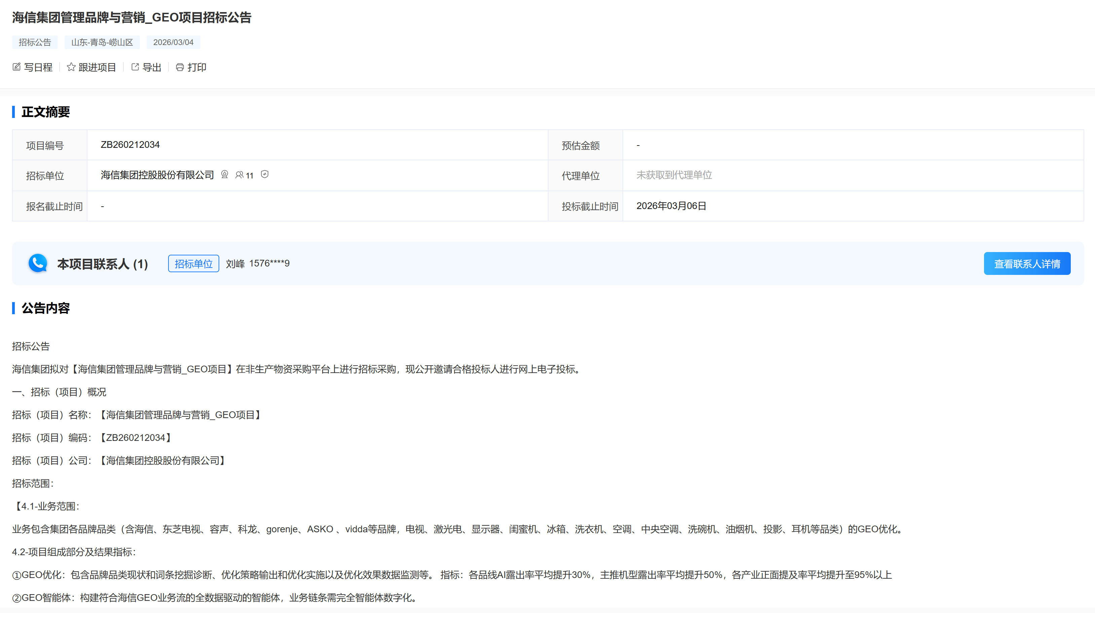This screenshot has width=1095, height=617.
Task: Click 【4.1-业务范围： line
Action: click(46, 506)
